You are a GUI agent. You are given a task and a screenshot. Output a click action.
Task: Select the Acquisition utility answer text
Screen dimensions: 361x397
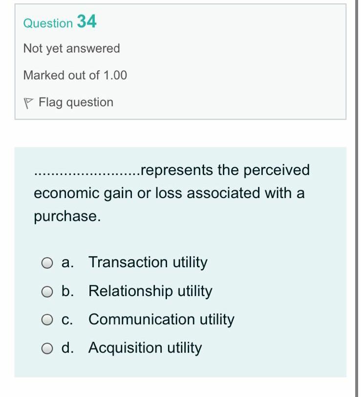click(x=145, y=348)
